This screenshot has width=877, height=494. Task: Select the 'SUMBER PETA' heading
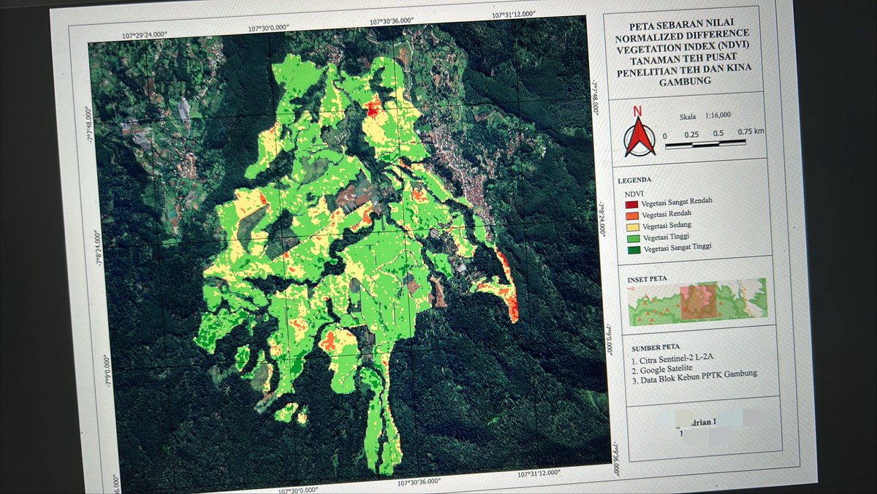tap(655, 346)
